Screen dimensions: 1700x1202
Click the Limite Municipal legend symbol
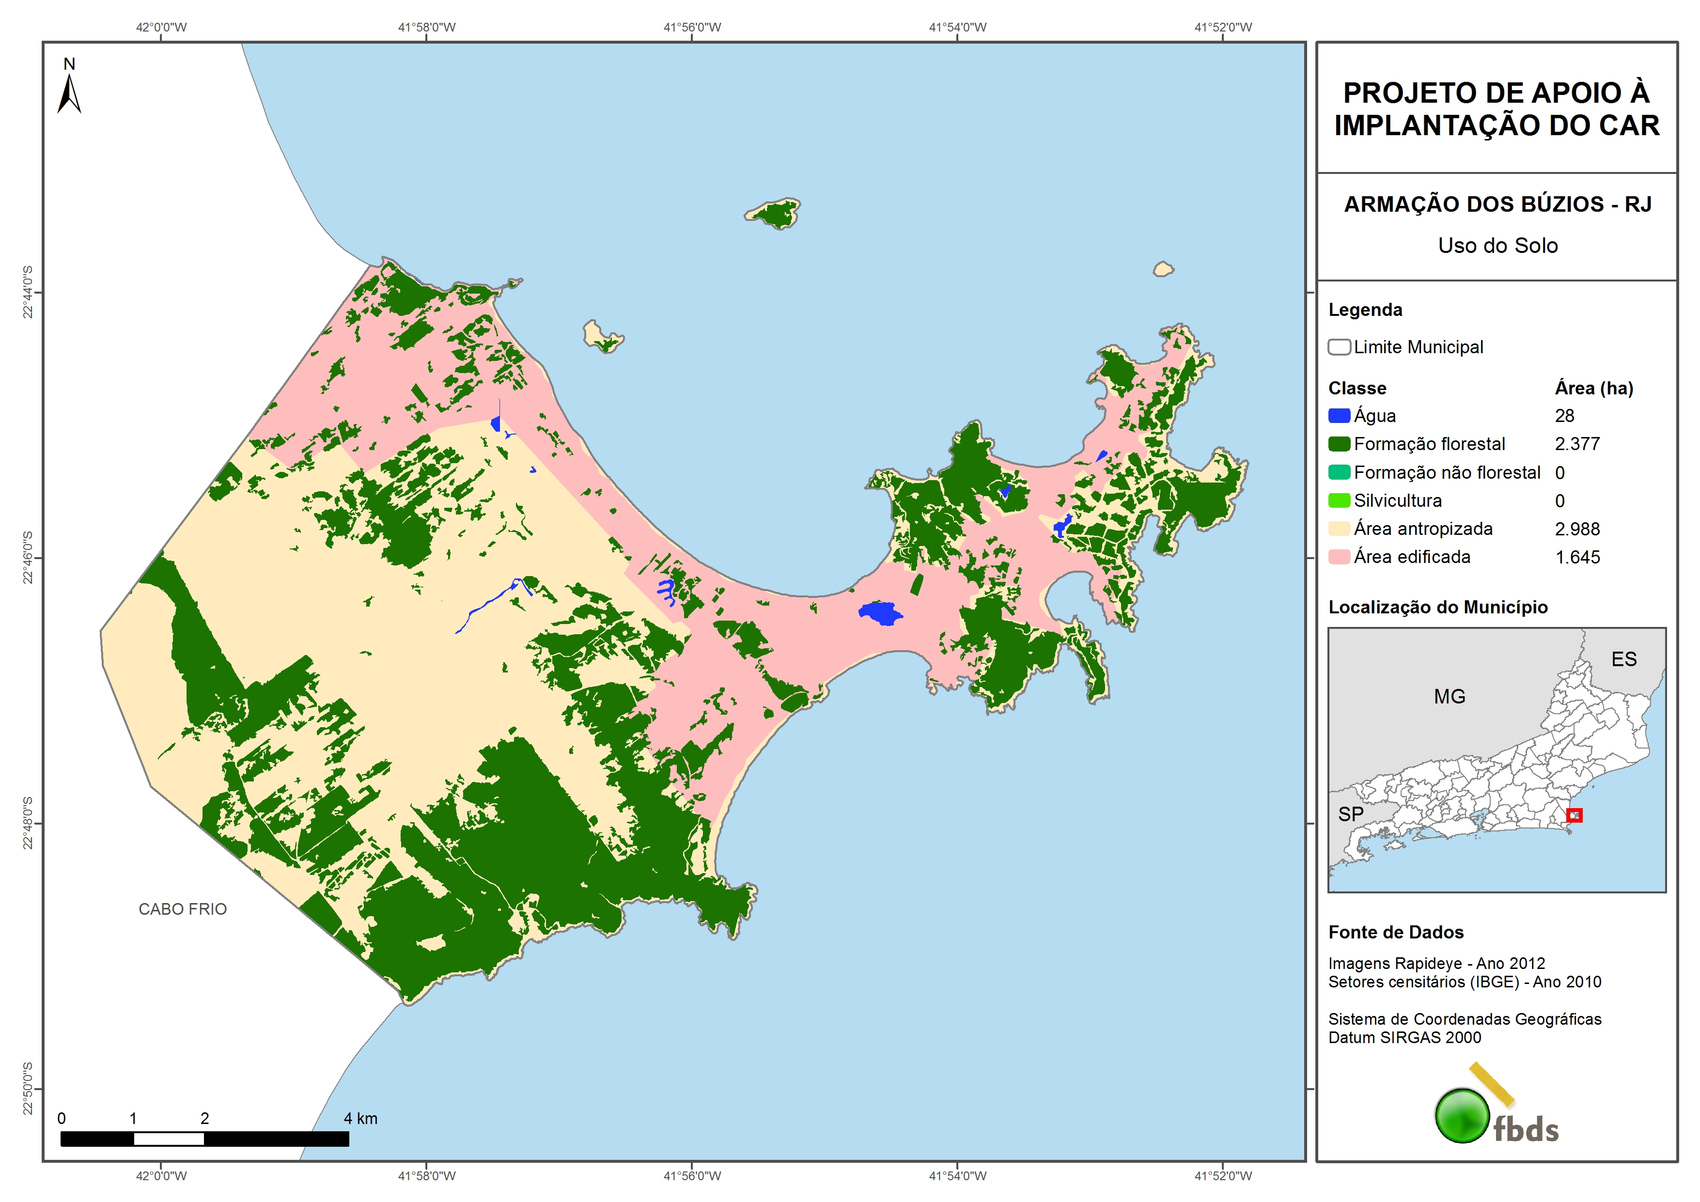(1339, 347)
